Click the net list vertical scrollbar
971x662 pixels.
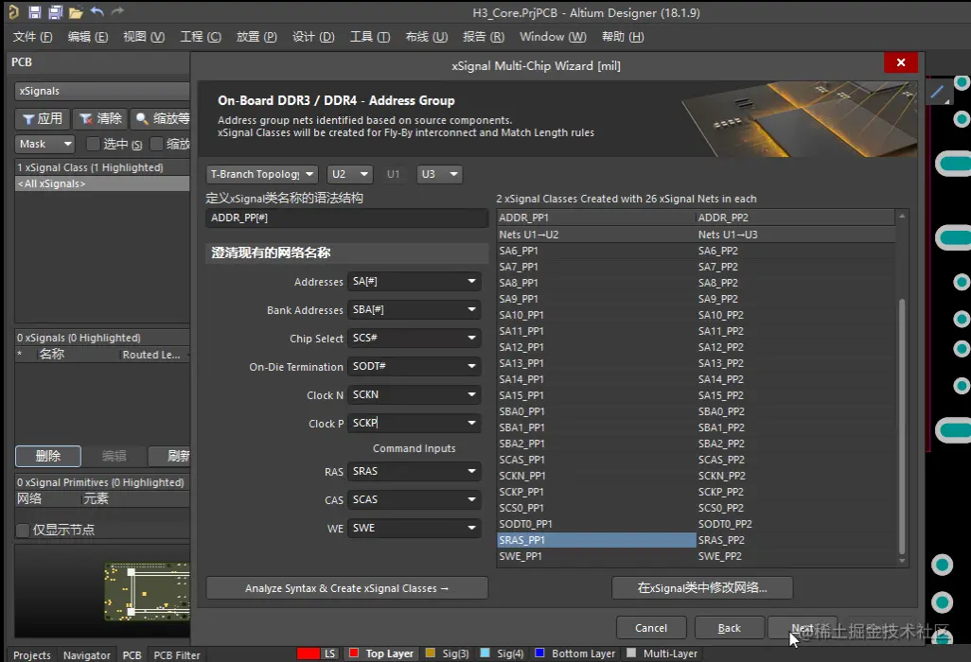[902, 427]
